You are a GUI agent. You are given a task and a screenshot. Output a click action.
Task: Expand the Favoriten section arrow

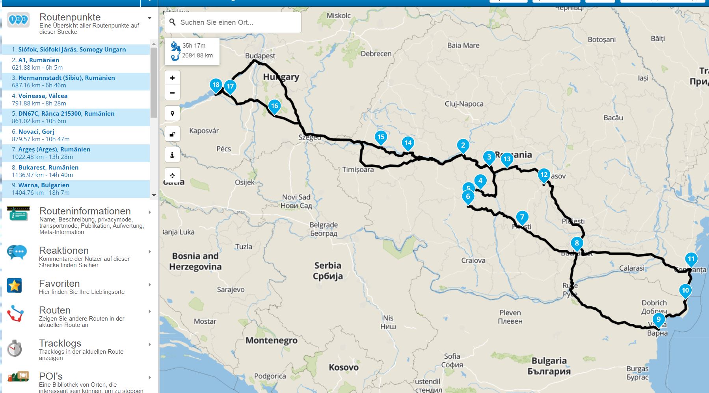[149, 284]
